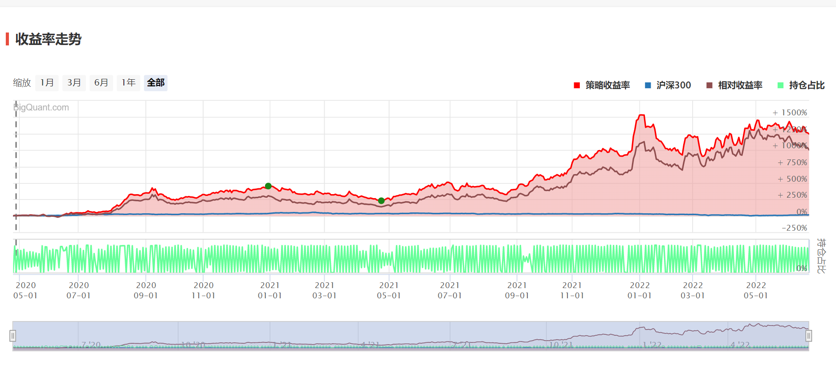Click the +750% y-axis label
Image resolution: width=836 pixels, height=370 pixels.
(x=792, y=163)
